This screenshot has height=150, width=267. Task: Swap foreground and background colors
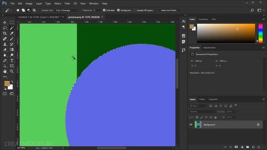pyautogui.click(x=12, y=82)
